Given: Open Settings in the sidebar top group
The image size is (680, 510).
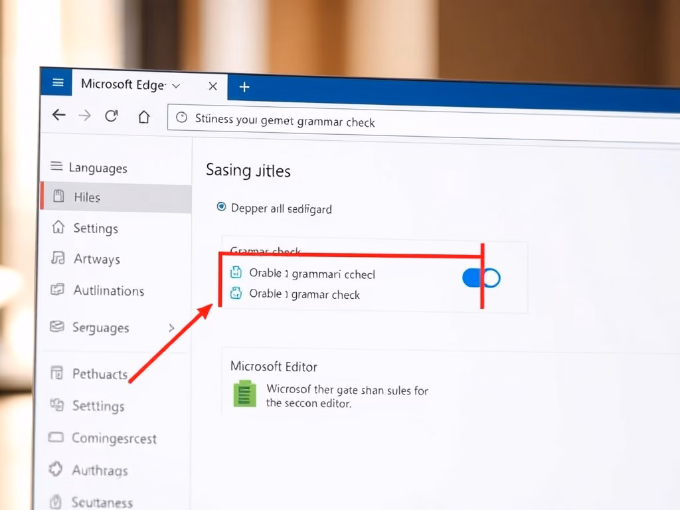Looking at the screenshot, I should coord(96,228).
